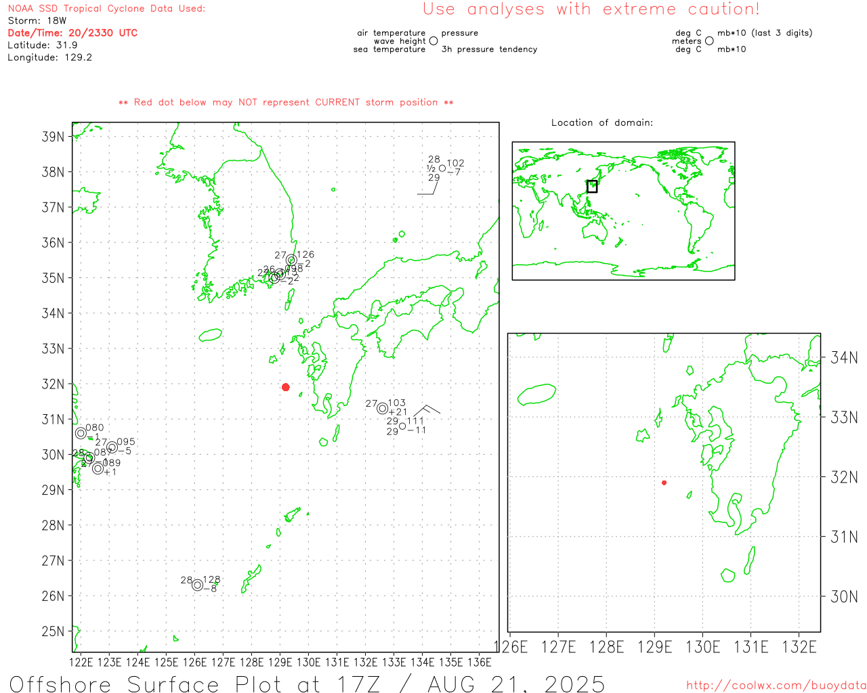
Task: Click 'mb*10 (last 3 digits)' units label
Action: click(765, 32)
